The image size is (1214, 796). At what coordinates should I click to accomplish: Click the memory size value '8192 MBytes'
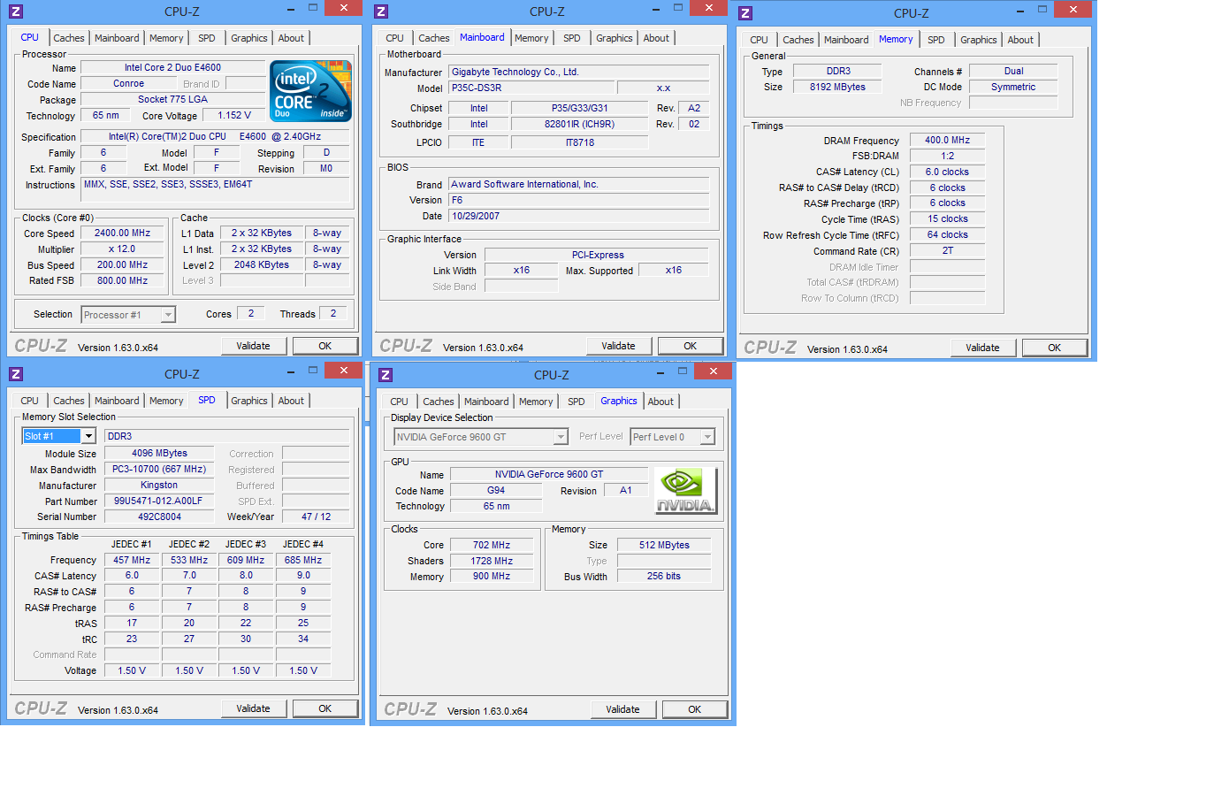click(837, 87)
